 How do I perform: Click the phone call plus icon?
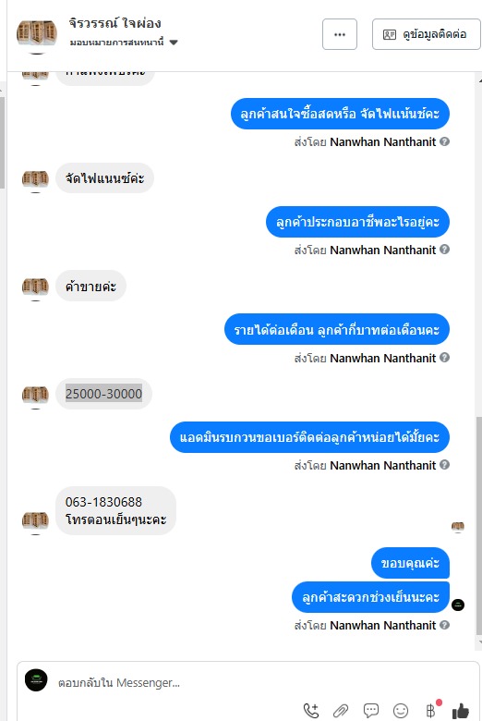311,711
